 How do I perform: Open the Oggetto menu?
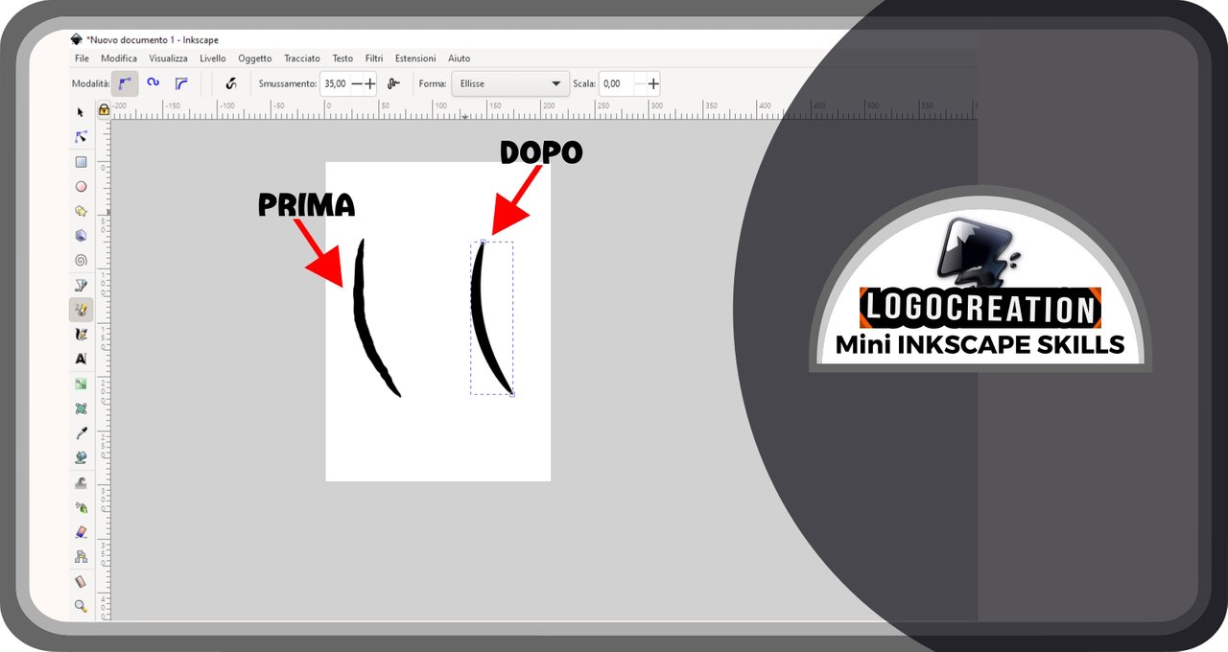click(255, 58)
